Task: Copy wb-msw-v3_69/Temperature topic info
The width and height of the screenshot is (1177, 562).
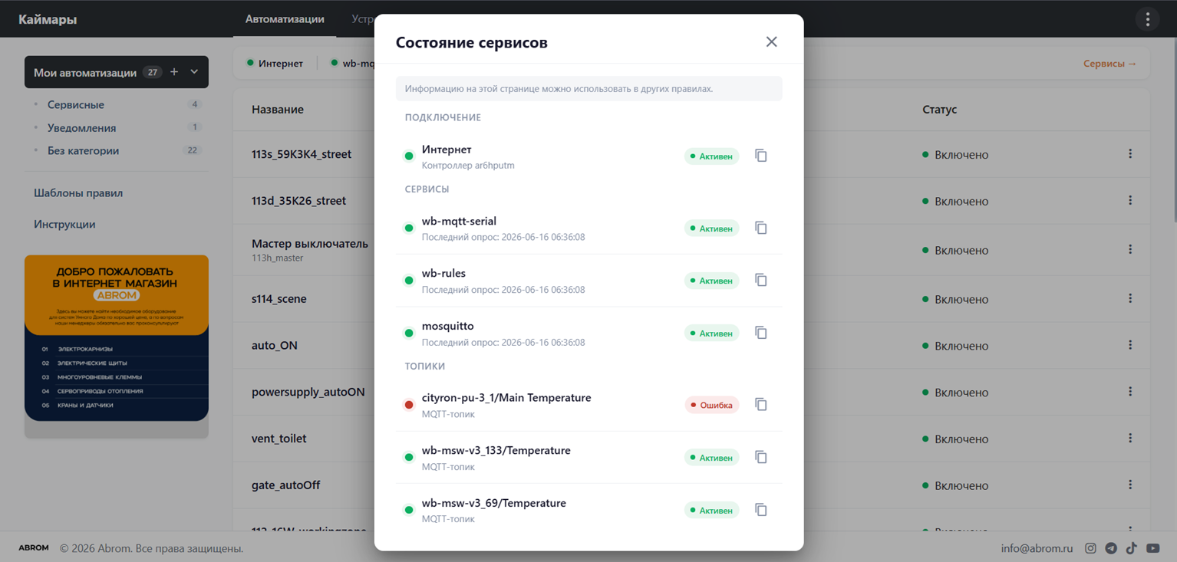Action: point(760,510)
